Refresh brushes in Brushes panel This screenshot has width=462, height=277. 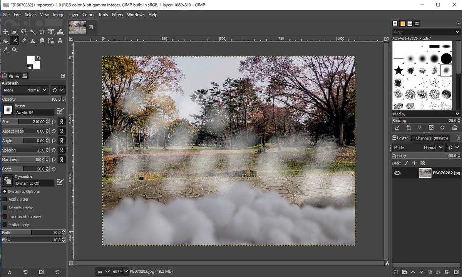click(x=443, y=128)
